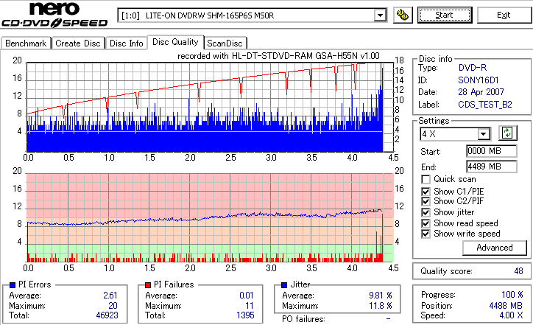Click the PI Failures average 0.01
This screenshot has height=325, width=533.
pos(247,296)
